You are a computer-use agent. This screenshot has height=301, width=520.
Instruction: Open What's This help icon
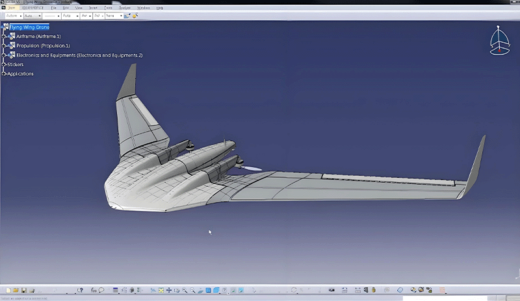80,291
